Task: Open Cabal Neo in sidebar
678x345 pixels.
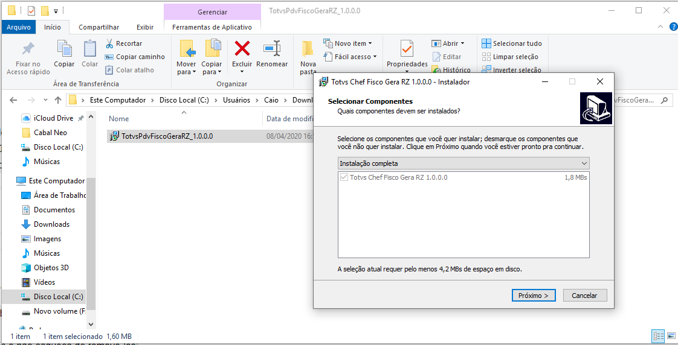Action: pos(50,133)
